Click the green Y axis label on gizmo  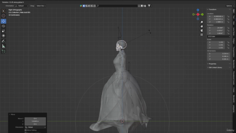(202, 14)
